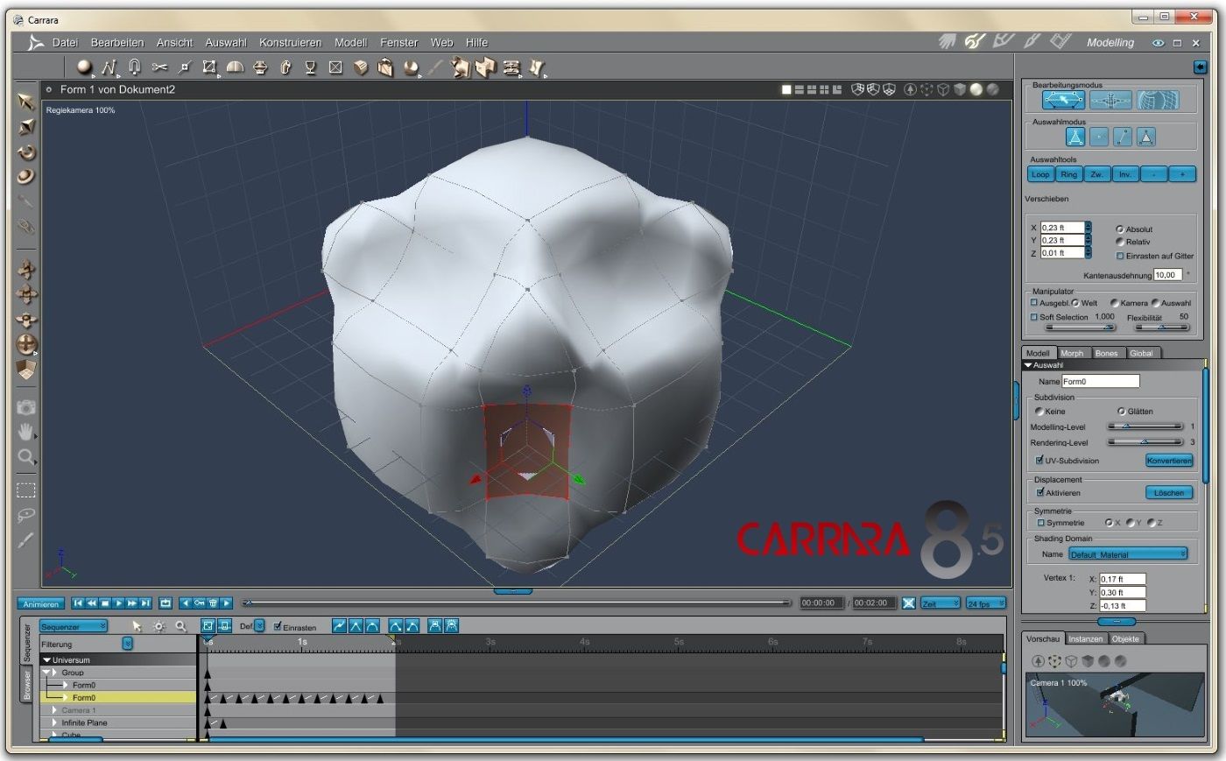1226x761 pixels.
Task: Open the Konstruieren menu
Action: [x=290, y=42]
